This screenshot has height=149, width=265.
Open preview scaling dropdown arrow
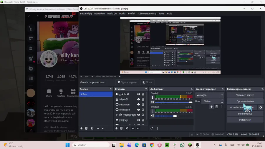coord(120,77)
